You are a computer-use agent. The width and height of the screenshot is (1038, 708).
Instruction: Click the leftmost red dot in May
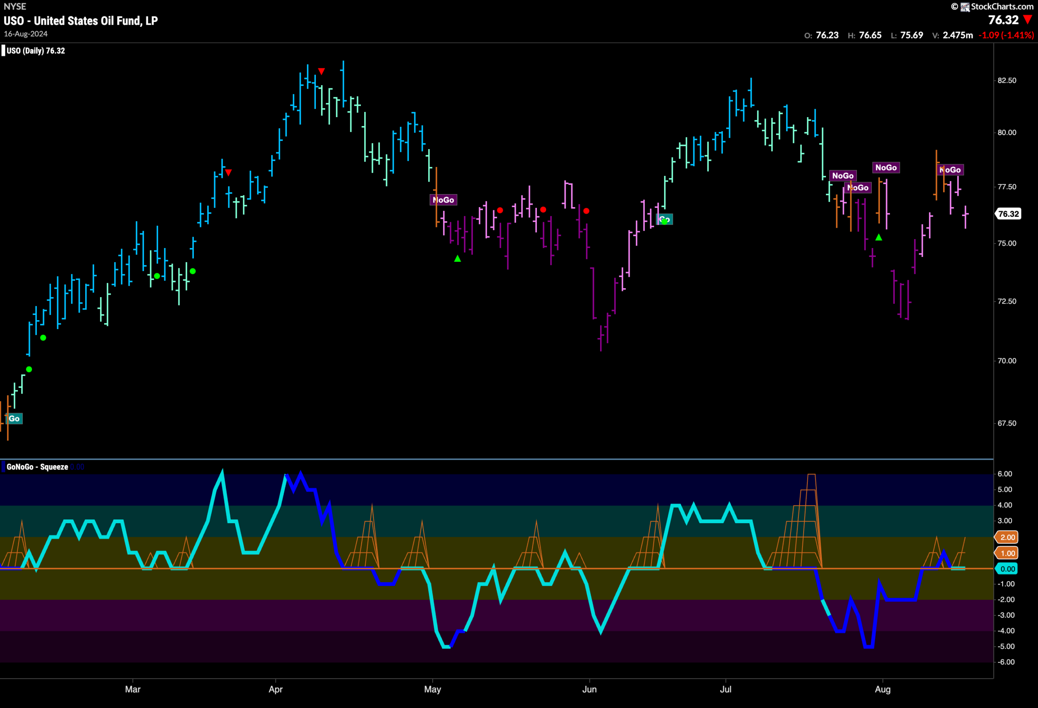pos(500,210)
